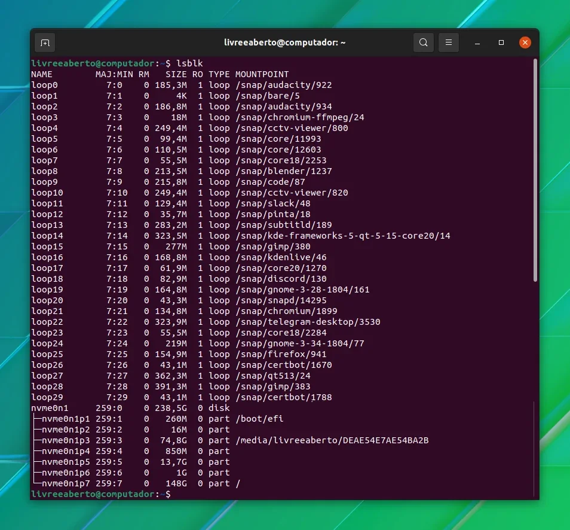Click the bottom livreeaberto@computador prompt
This screenshot has width=570, height=530.
point(93,494)
